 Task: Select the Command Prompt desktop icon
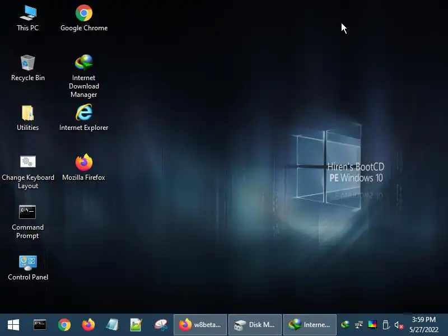click(27, 222)
